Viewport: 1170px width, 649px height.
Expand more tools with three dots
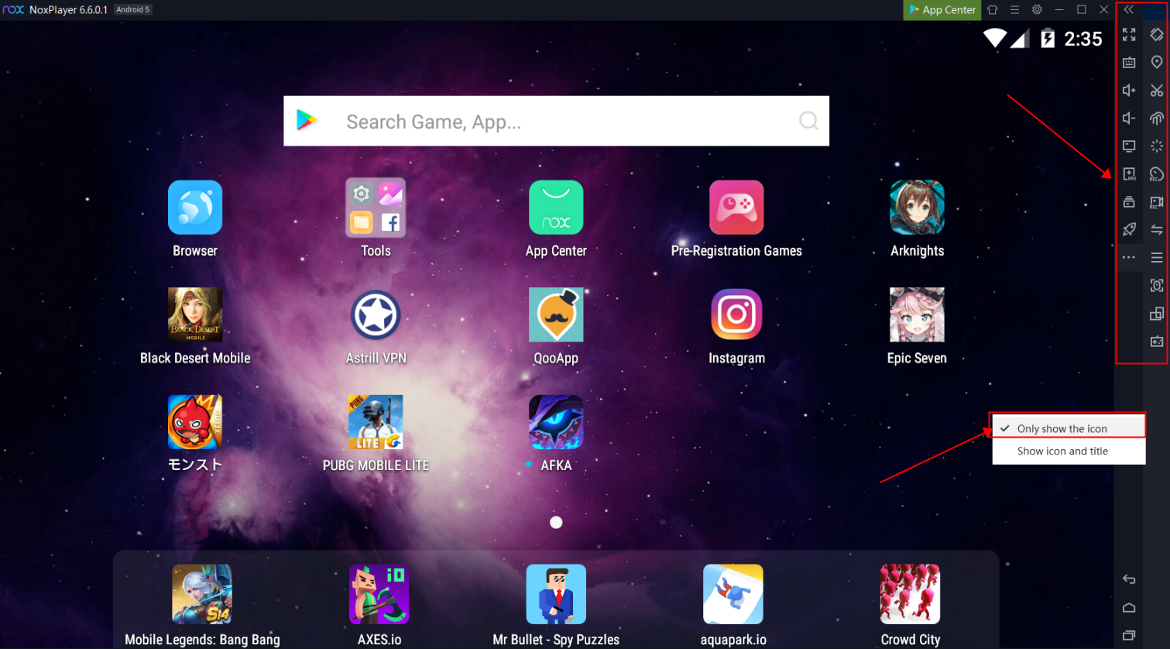1129,257
